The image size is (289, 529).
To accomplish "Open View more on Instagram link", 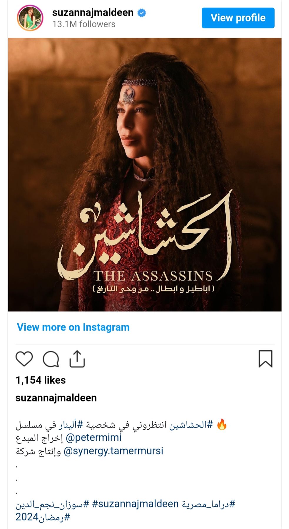I will [73, 327].
